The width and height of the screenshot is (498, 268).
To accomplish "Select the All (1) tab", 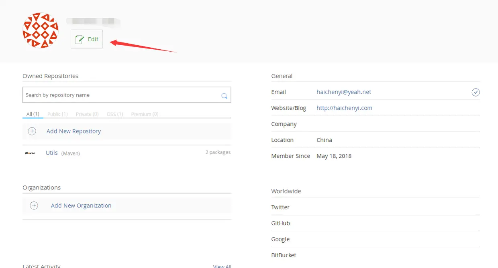I will (x=33, y=114).
